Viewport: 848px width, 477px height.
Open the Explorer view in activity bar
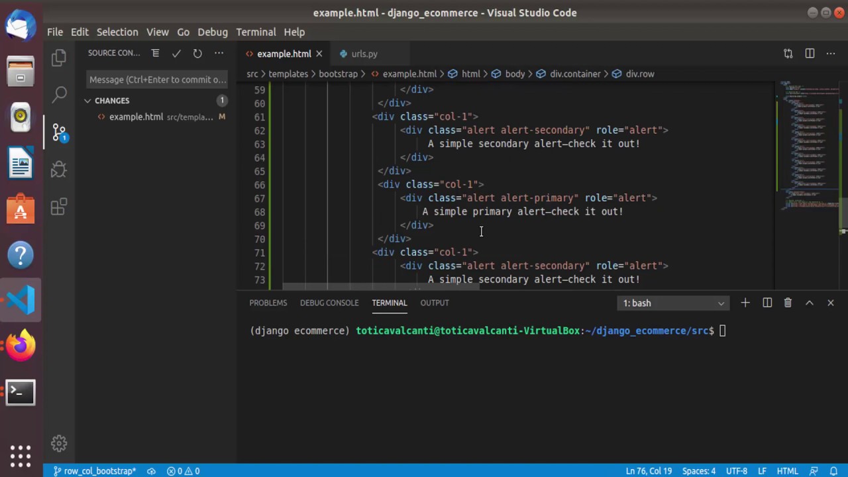pyautogui.click(x=59, y=58)
